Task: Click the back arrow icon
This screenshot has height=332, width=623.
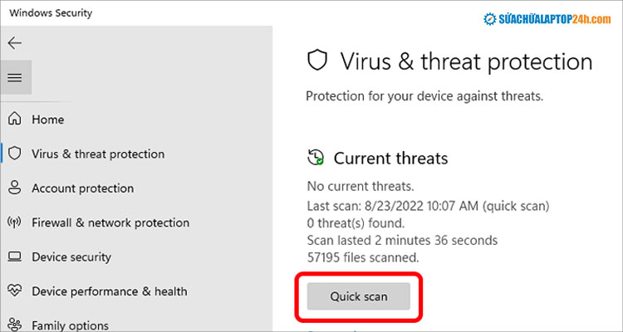Action: click(x=15, y=43)
